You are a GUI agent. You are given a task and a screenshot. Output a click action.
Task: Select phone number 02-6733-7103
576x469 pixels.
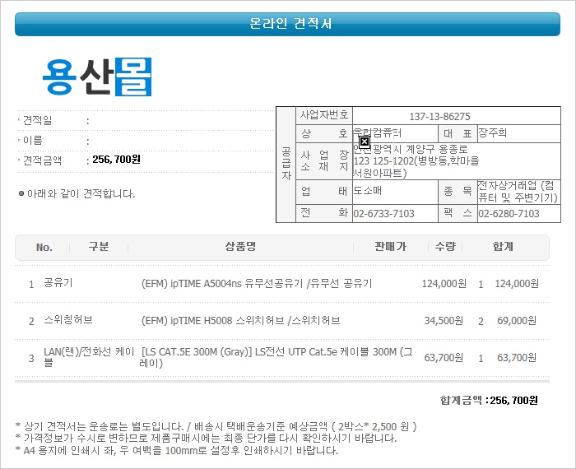point(384,213)
